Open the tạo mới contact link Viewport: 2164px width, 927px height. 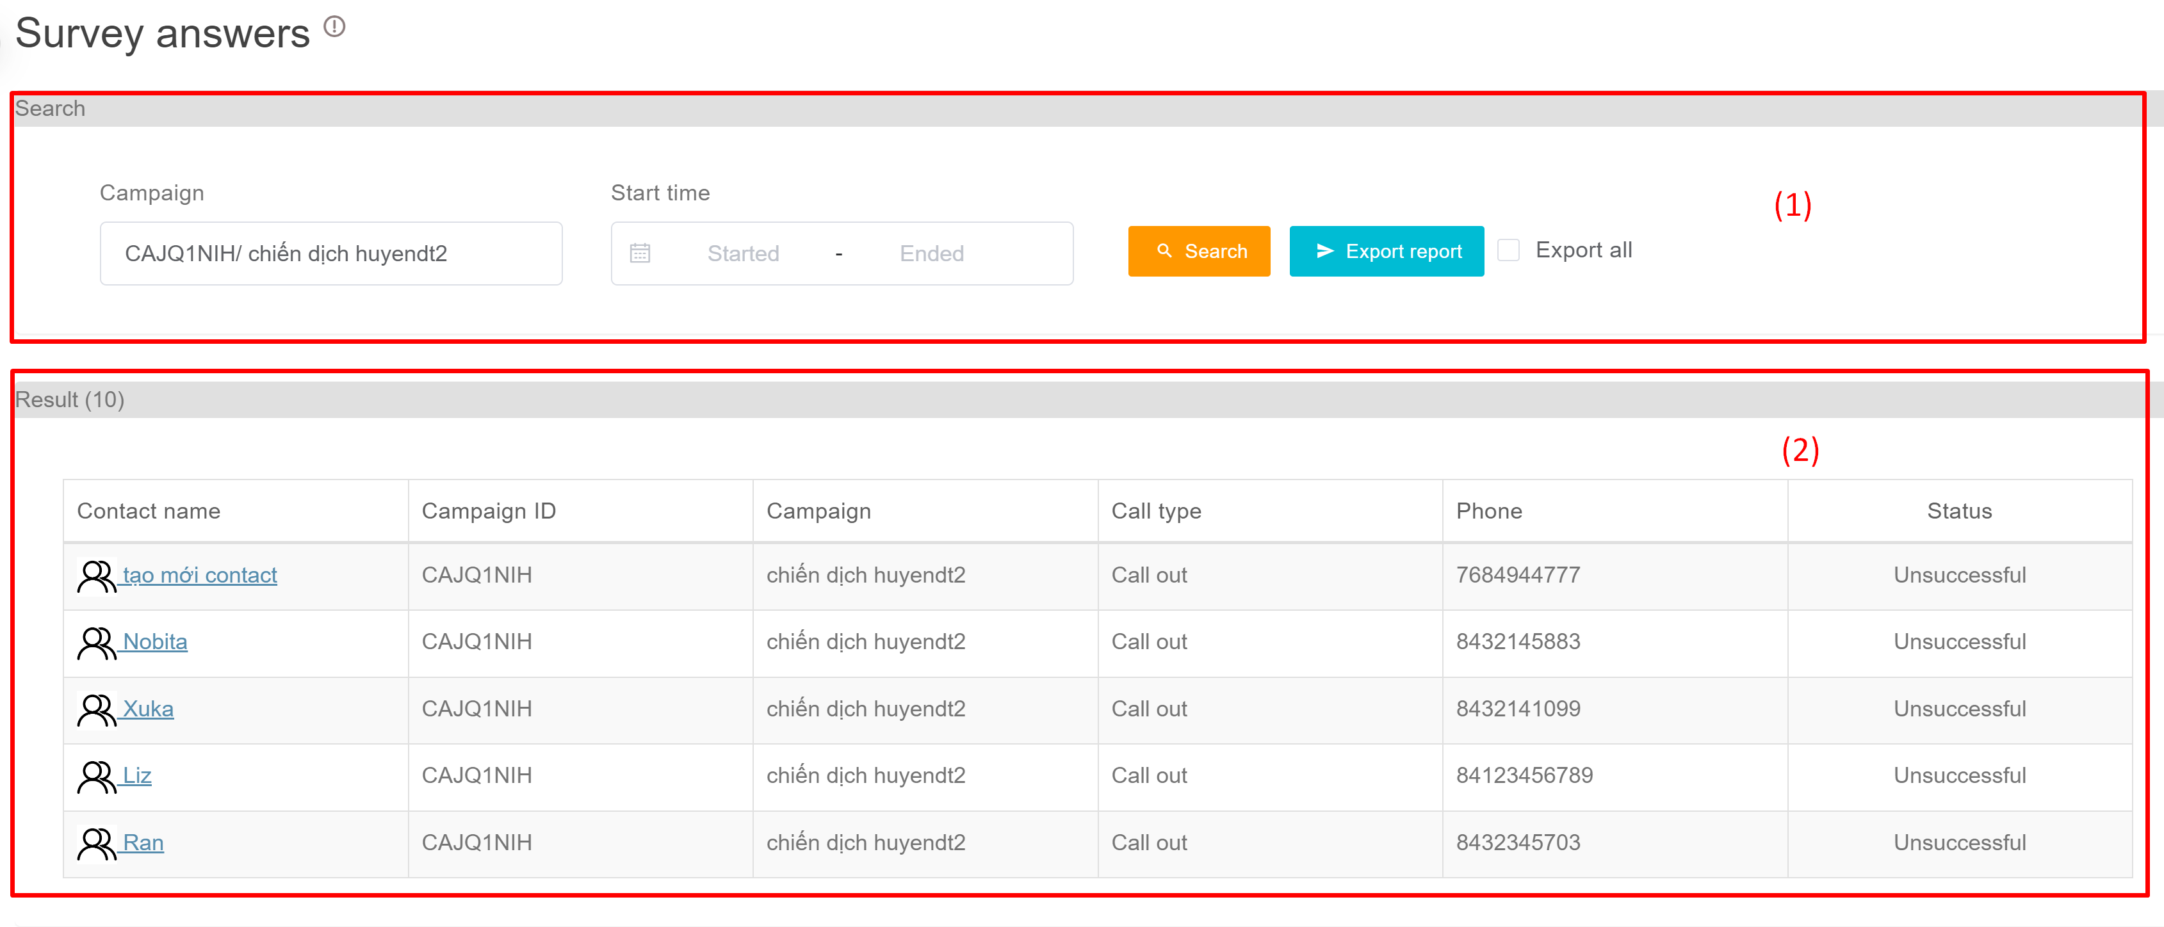coord(200,575)
